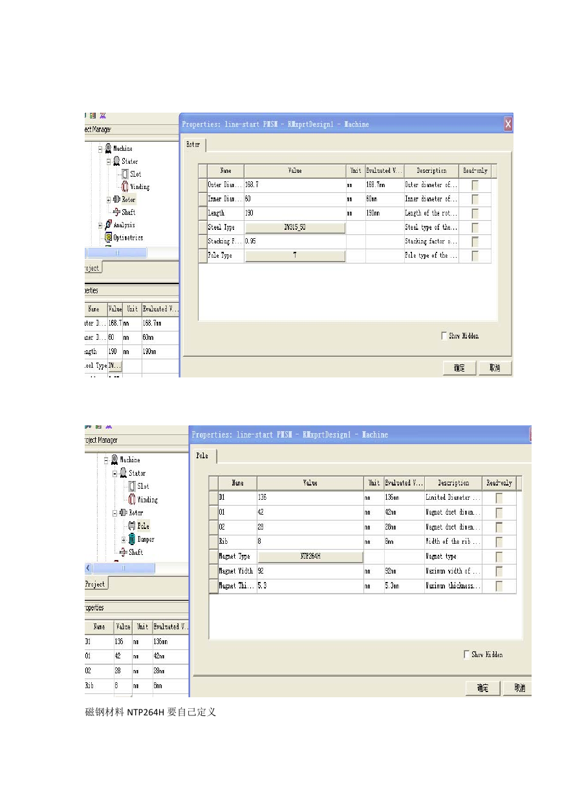Toggle Read-only checkbox for Outer Diameter row
The width and height of the screenshot is (562, 795).
475,185
